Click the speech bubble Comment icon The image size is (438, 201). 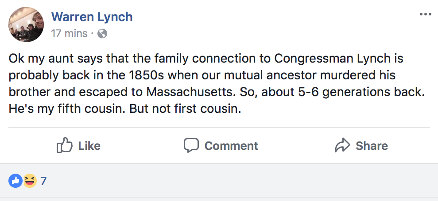191,145
